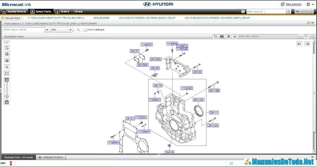317x167 pixels.
Task: Select part callout 29112A
Action: pyautogui.click(x=199, y=100)
